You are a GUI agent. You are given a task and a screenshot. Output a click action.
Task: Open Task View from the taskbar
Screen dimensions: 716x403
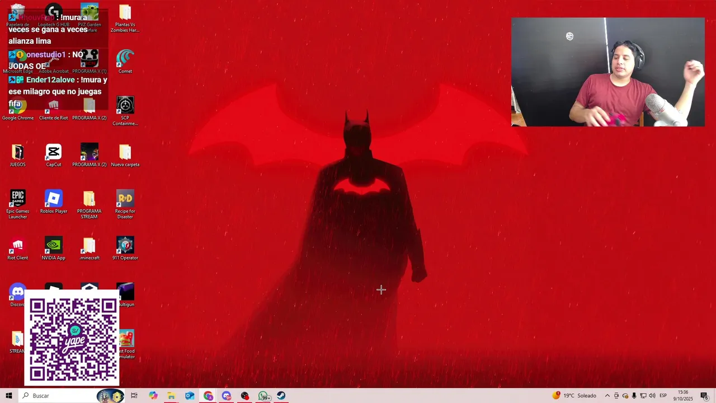point(134,396)
